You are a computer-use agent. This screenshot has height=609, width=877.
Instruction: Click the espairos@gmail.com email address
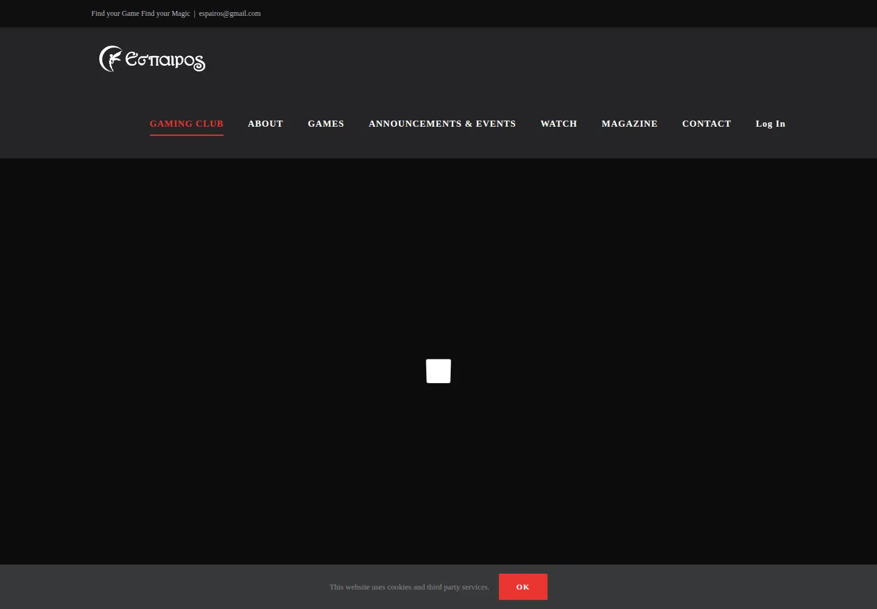pos(230,13)
